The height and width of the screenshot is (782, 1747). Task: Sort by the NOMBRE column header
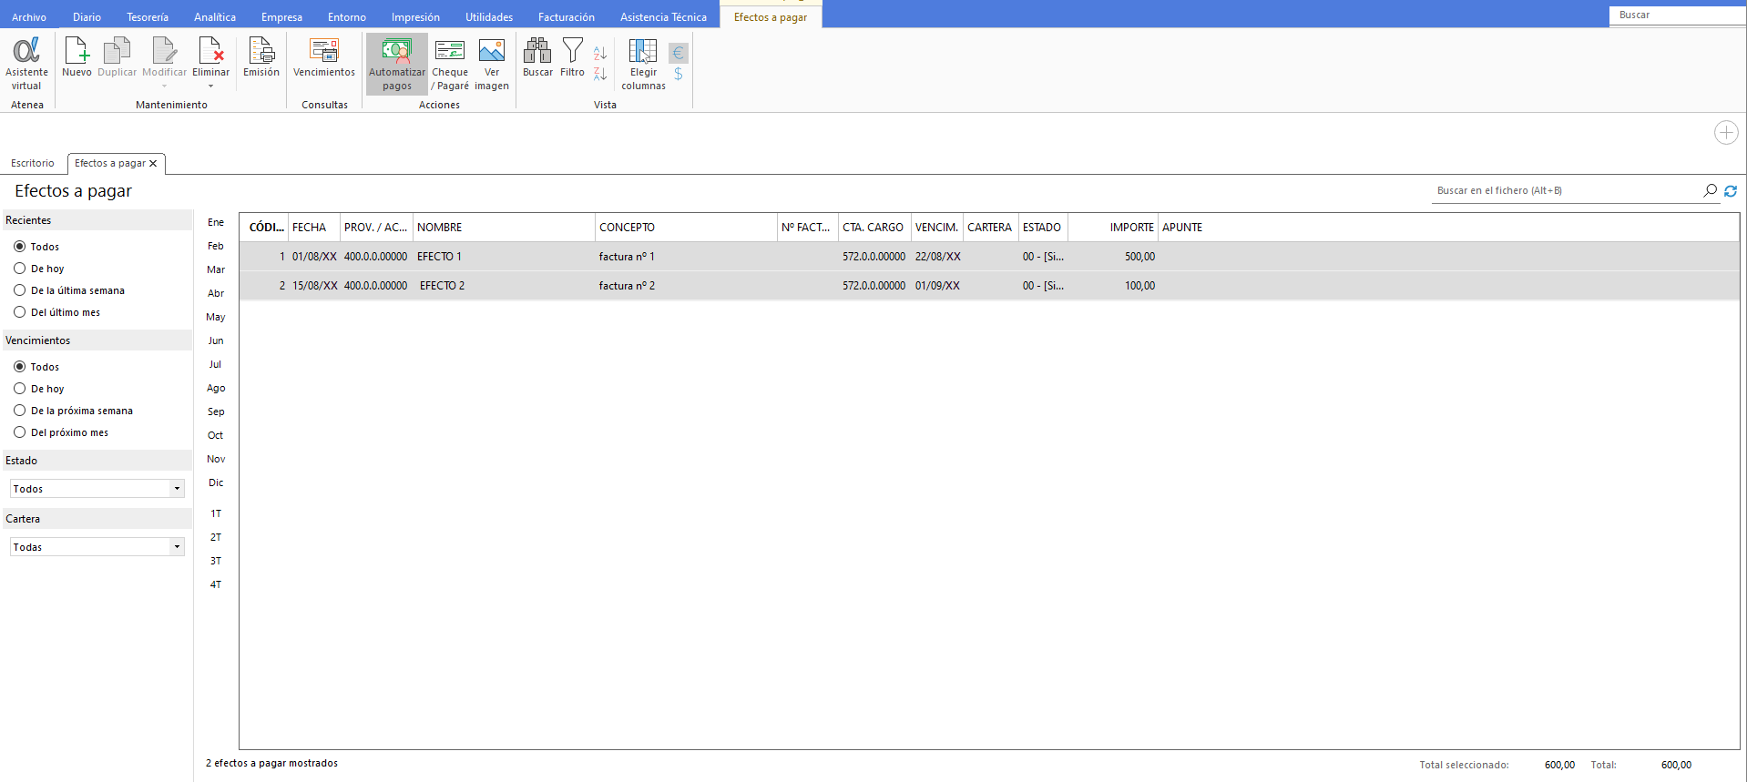coord(504,228)
